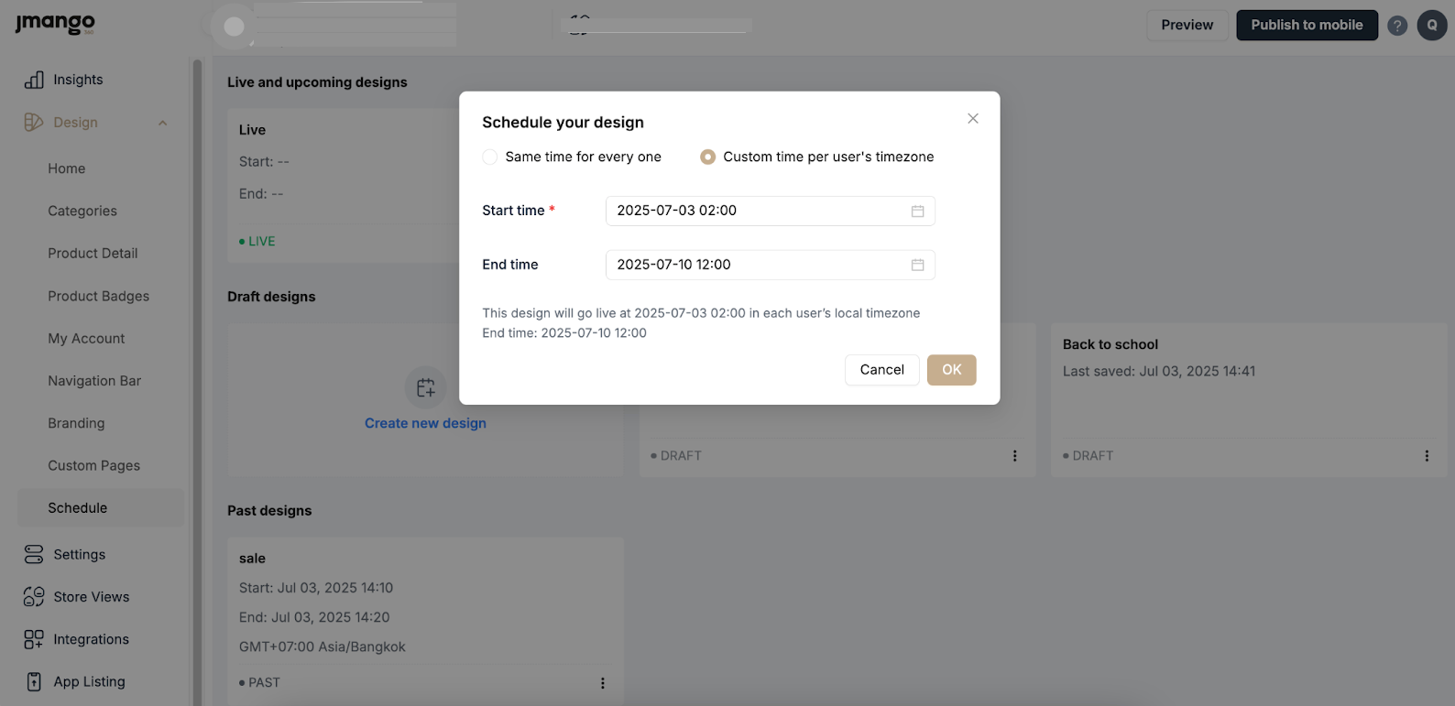Open Start time calendar picker icon
Screen dimensions: 1455x706
tap(917, 211)
